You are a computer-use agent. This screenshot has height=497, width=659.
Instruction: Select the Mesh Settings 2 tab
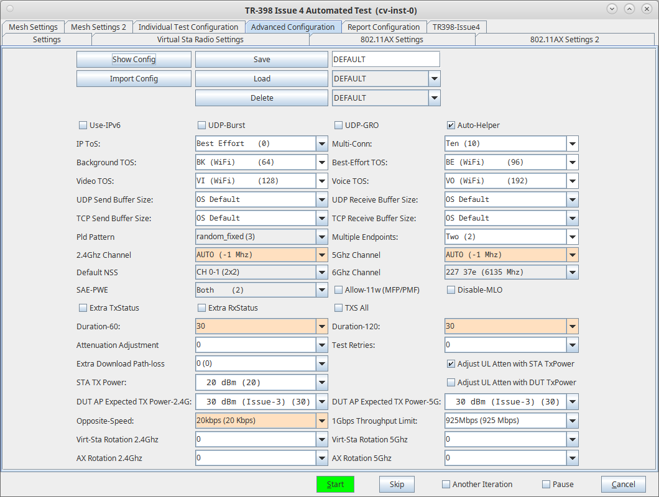coord(98,27)
